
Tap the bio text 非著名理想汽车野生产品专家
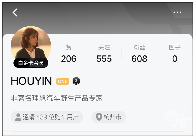point(57,98)
